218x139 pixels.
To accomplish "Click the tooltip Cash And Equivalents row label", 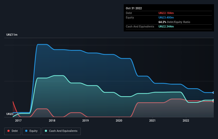I will tap(140, 26).
